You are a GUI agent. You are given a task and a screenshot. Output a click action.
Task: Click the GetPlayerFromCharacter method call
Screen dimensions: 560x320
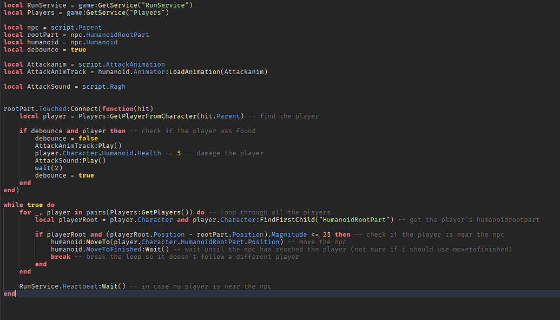[x=153, y=116]
